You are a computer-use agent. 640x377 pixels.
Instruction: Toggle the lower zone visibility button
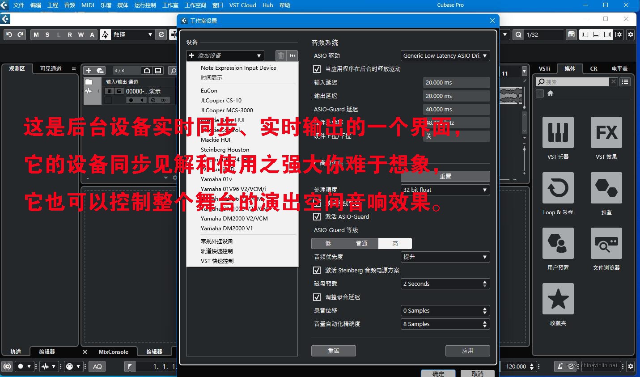[596, 34]
